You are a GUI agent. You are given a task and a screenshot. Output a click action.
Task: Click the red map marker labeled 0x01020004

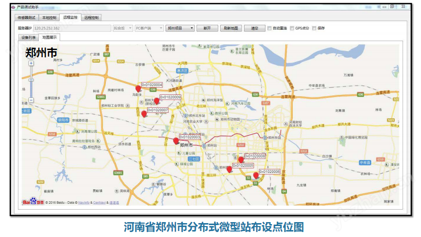[138, 89]
